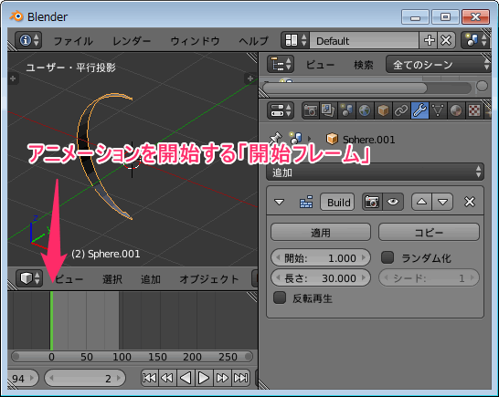Image resolution: width=499 pixels, height=397 pixels.
Task: Open the Modifiers wrench tab
Action: pyautogui.click(x=419, y=110)
